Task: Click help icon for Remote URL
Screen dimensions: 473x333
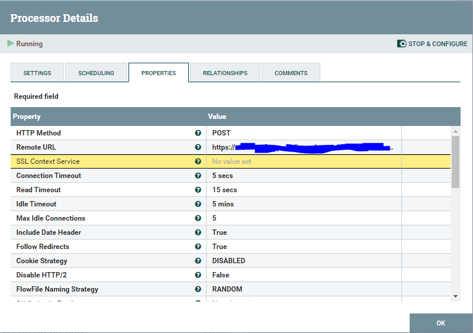Action: pos(198,147)
